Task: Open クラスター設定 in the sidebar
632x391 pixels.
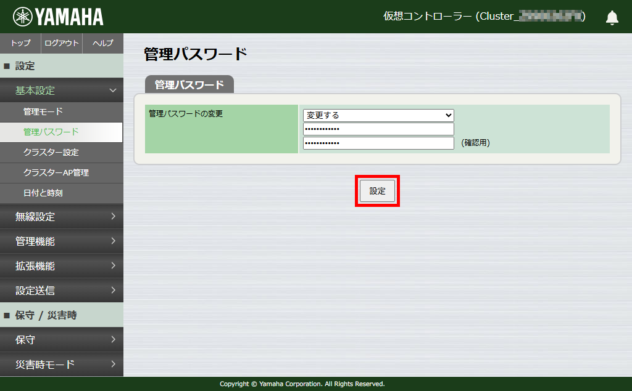Action: click(x=62, y=153)
